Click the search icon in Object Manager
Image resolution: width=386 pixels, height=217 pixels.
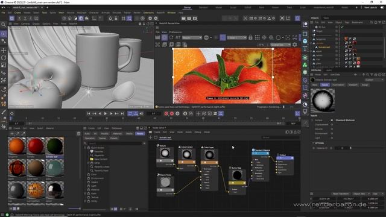tap(372, 22)
